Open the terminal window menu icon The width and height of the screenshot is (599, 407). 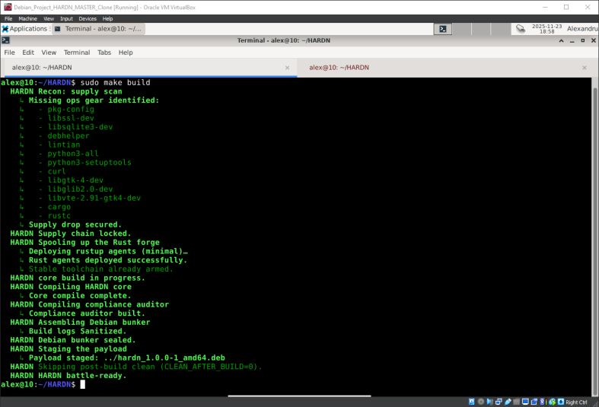[x=5, y=40]
